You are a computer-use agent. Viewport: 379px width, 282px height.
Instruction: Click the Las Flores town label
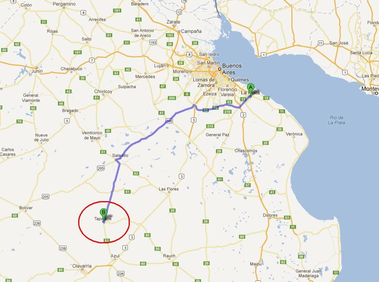169,189
